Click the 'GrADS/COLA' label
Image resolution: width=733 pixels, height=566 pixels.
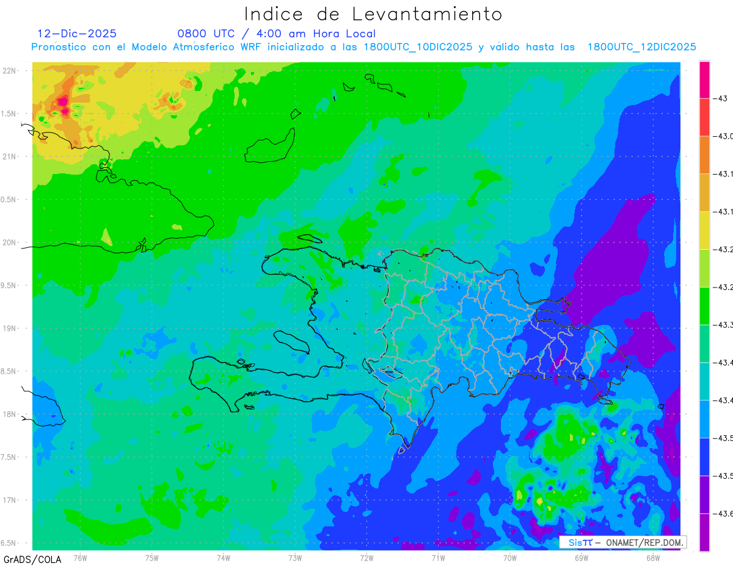pos(32,559)
